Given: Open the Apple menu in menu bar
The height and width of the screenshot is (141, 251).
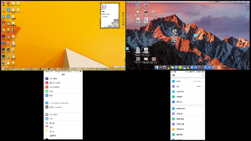Looking at the screenshot, I should pyautogui.click(x=128, y=1).
